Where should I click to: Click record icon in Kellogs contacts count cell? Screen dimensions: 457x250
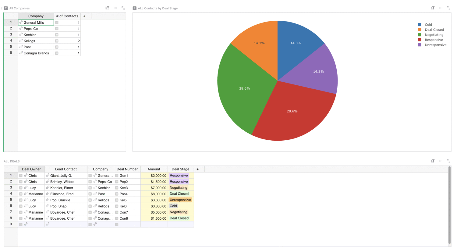57,41
